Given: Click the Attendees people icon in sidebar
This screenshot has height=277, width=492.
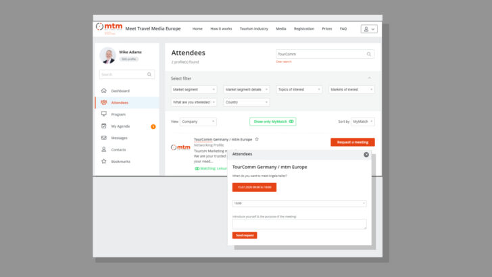Looking at the screenshot, I should tap(103, 103).
